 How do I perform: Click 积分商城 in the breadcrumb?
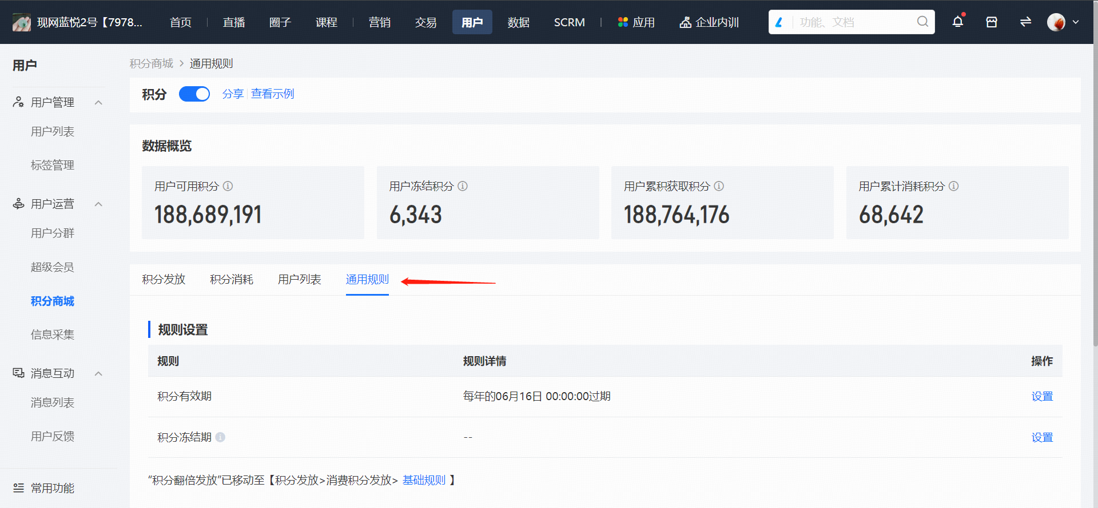pyautogui.click(x=152, y=63)
